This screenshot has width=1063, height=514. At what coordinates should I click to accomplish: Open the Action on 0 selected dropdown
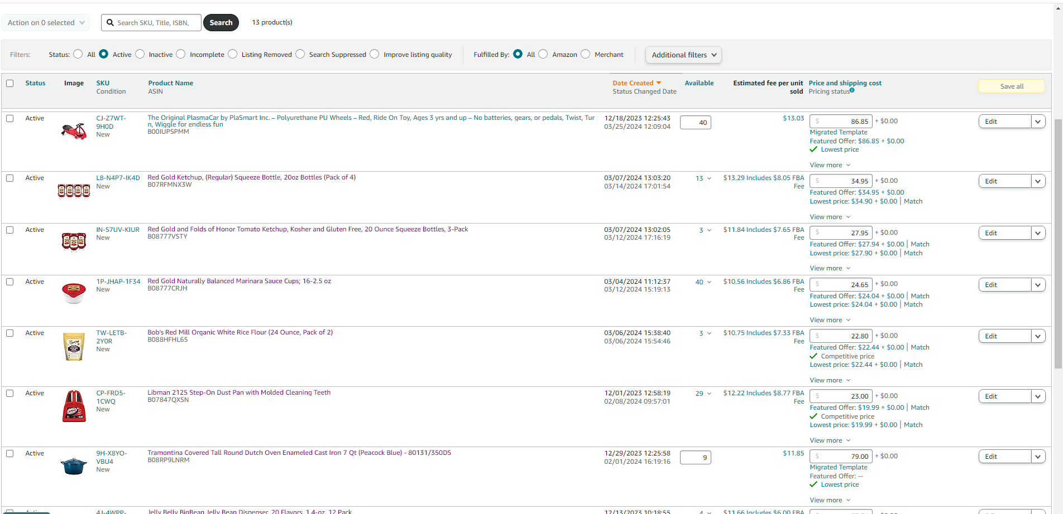[x=46, y=22]
